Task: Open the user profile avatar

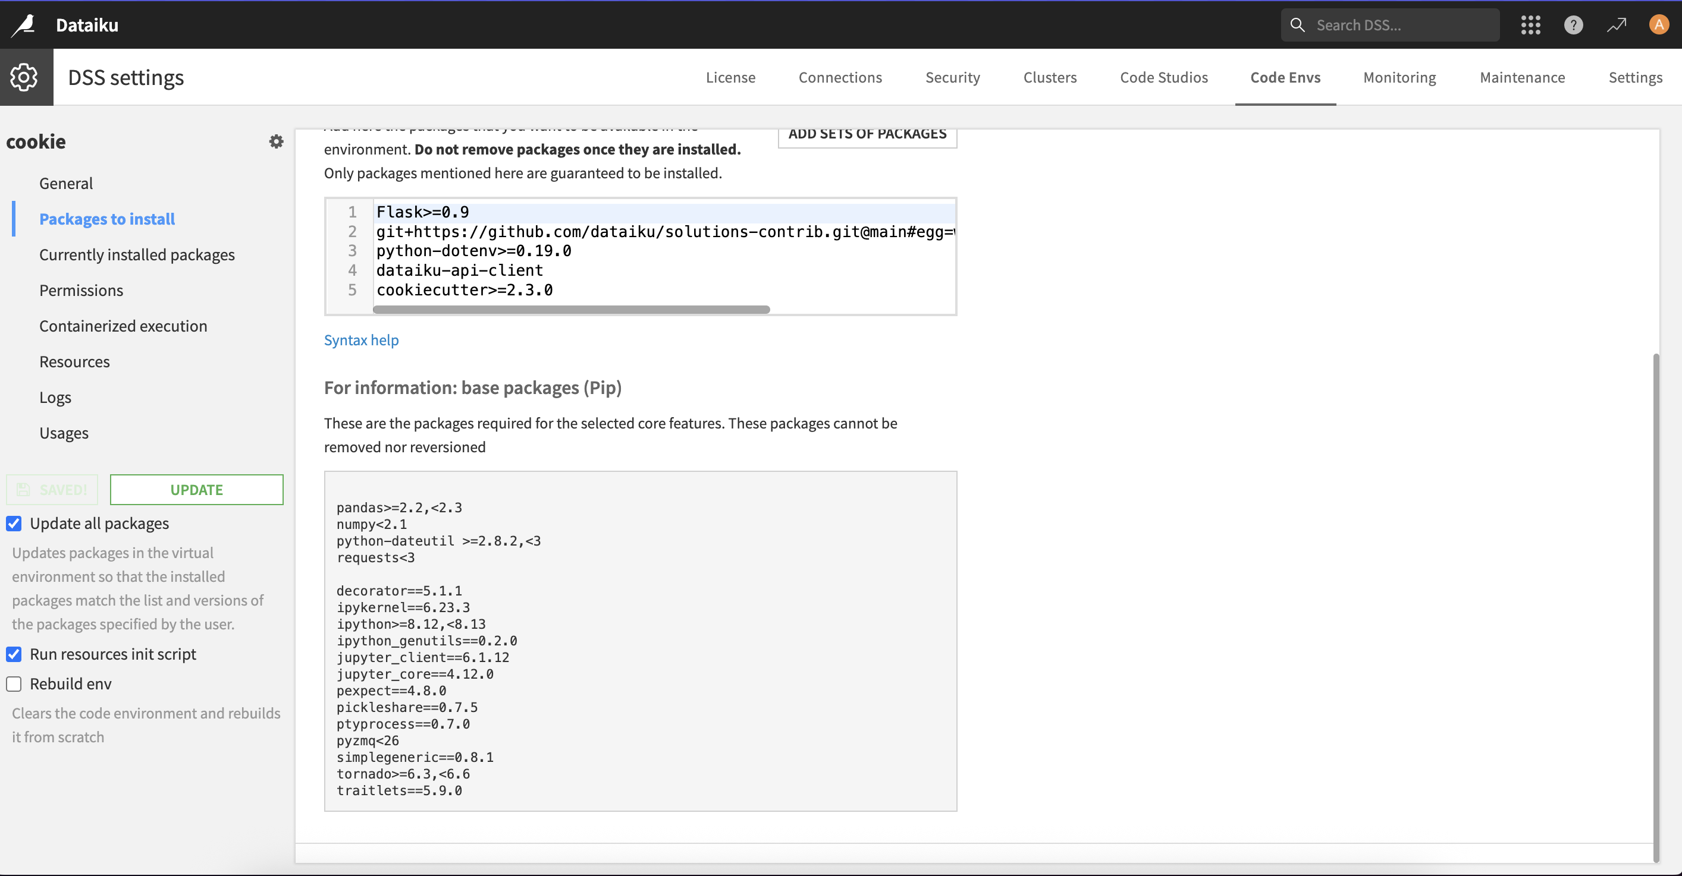Action: click(x=1658, y=25)
